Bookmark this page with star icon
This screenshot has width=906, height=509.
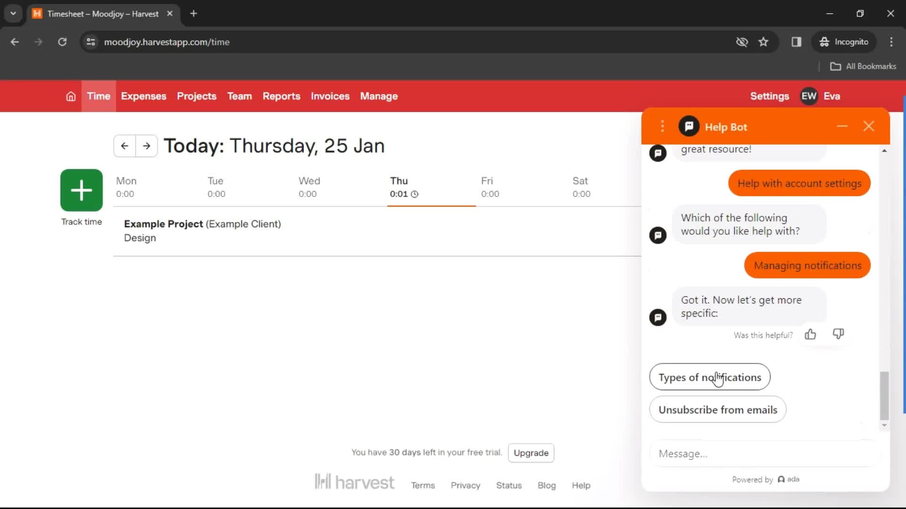click(763, 42)
